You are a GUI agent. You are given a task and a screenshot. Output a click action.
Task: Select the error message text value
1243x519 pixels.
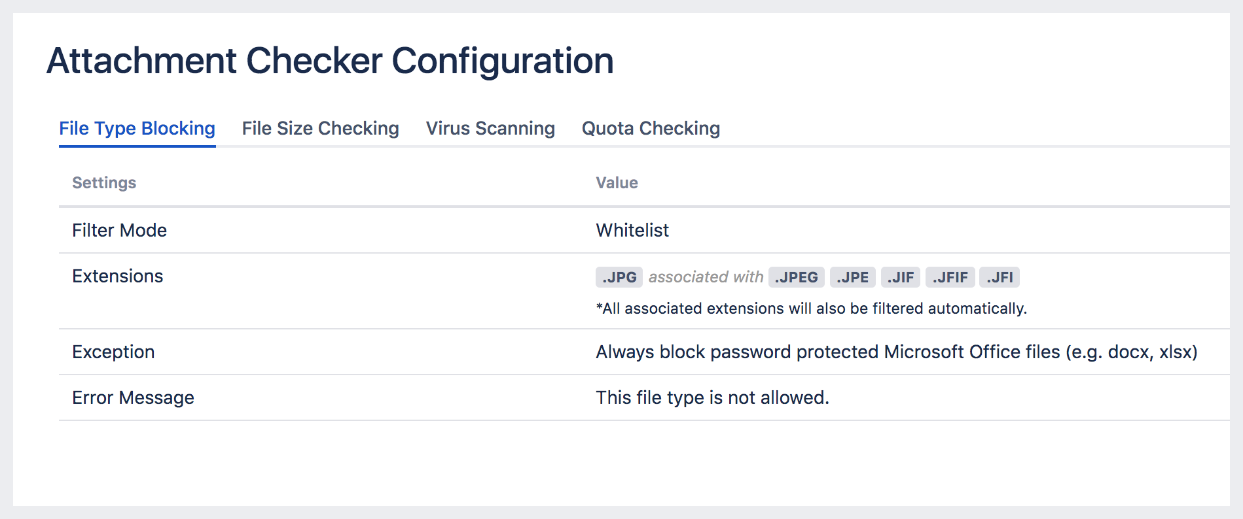712,397
